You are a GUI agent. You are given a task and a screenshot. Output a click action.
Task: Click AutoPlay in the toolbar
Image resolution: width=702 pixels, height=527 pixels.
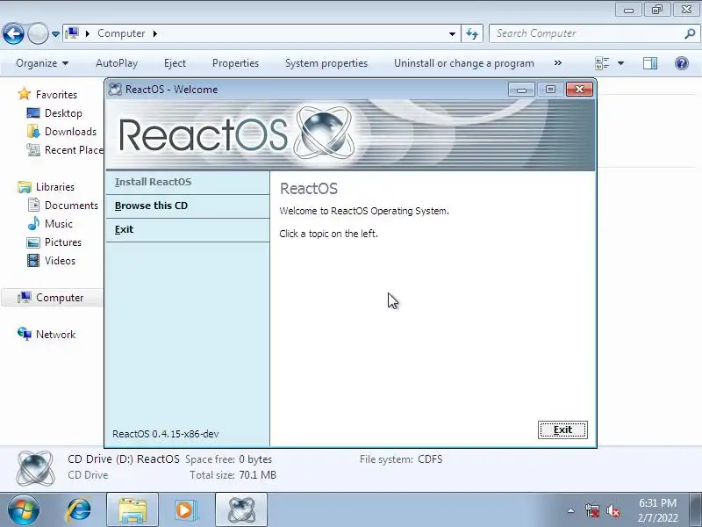pos(117,63)
